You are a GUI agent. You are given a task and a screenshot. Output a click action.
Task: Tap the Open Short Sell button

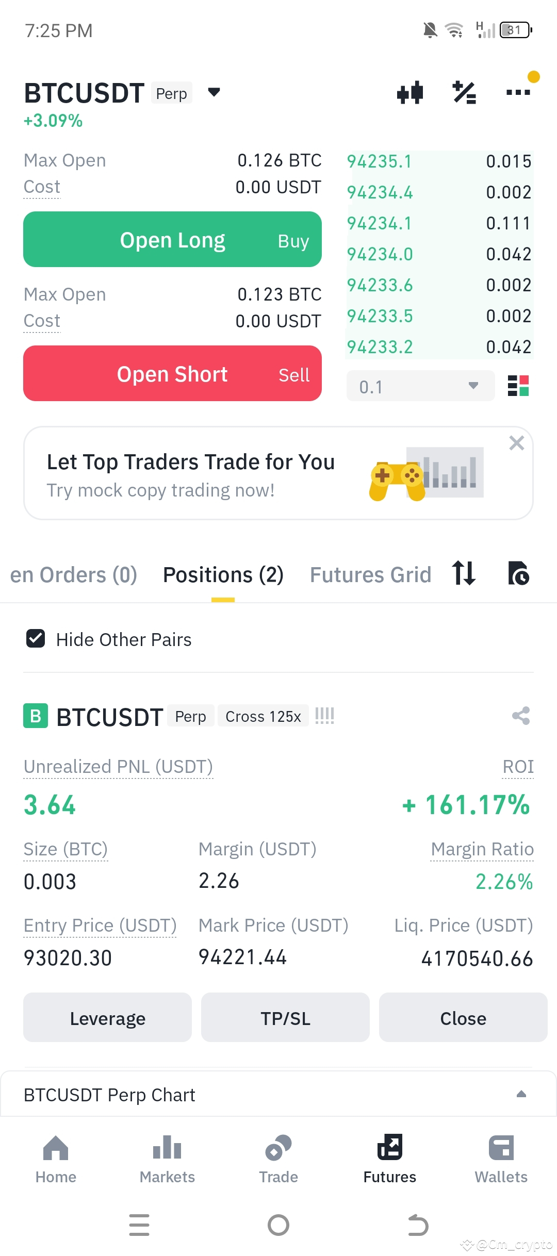172,373
